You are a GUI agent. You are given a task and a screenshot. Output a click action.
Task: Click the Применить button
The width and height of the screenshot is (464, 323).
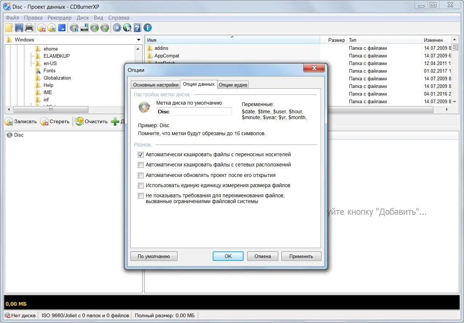point(301,256)
